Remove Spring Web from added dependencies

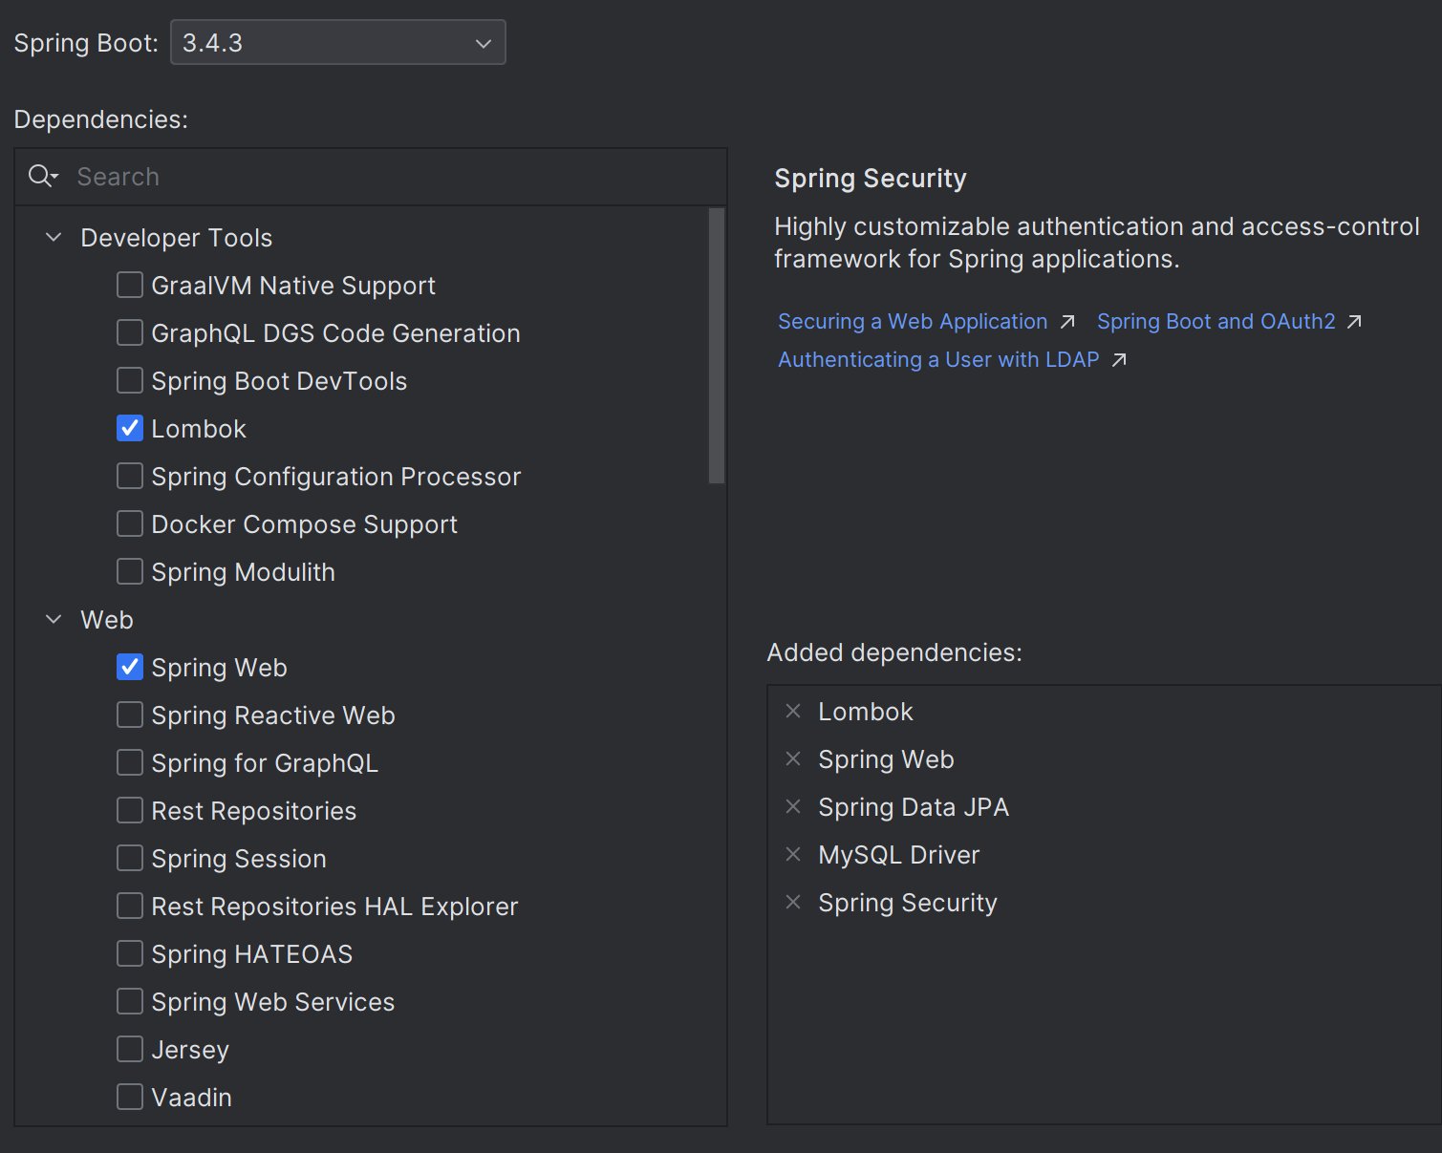click(793, 758)
